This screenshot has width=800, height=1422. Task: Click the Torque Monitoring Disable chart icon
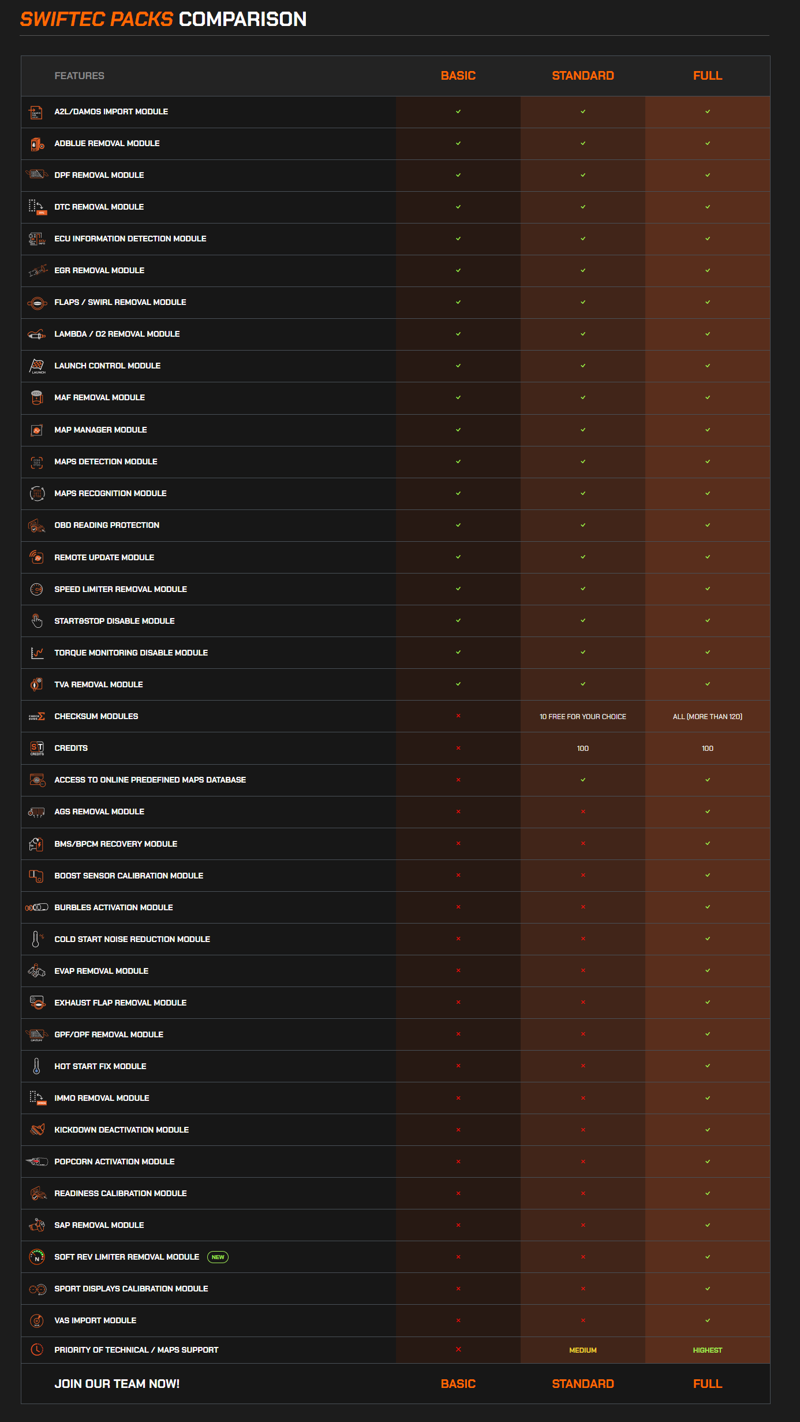pos(37,653)
